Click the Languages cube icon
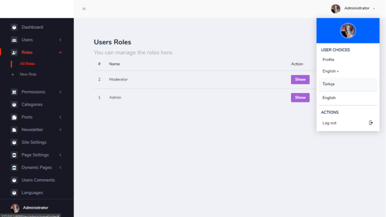Screen dimensions: 386x217 pos(14,193)
